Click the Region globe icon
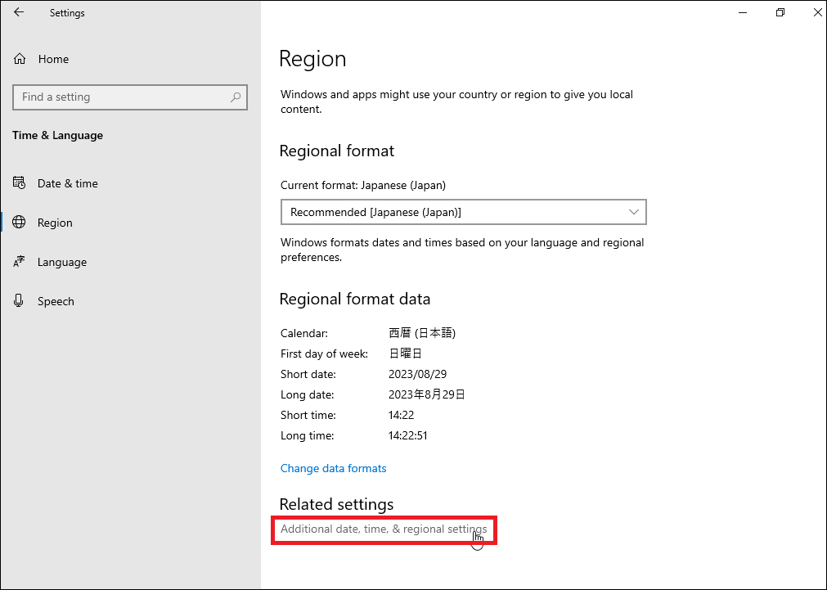The width and height of the screenshot is (827, 590). pyautogui.click(x=19, y=223)
